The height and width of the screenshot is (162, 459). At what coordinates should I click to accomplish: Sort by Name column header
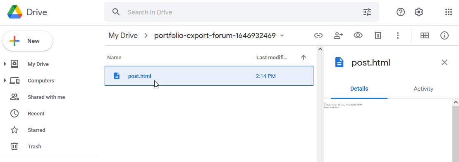click(x=114, y=57)
